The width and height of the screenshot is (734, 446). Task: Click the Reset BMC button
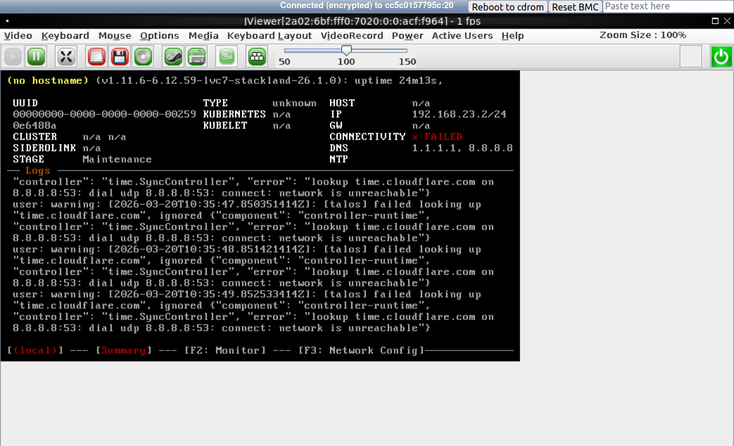[x=575, y=7]
